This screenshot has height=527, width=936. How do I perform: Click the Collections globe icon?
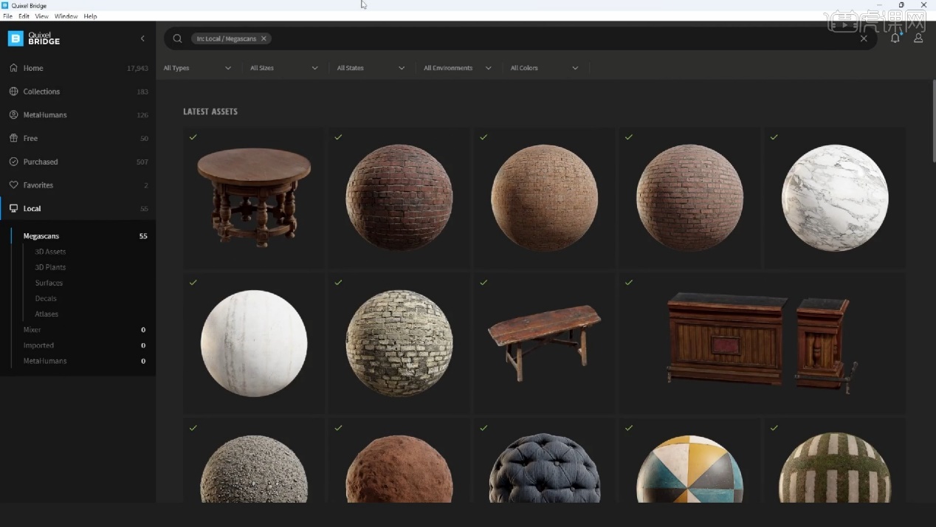coord(13,92)
